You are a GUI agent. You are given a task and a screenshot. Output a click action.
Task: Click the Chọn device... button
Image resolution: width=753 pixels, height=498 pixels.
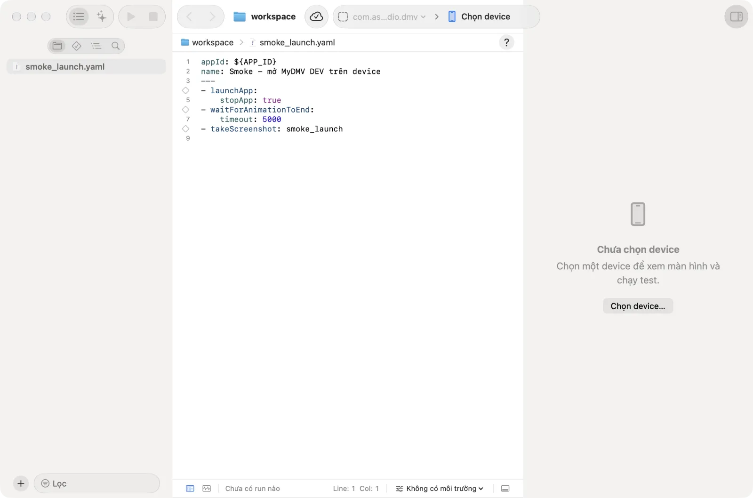pyautogui.click(x=638, y=306)
